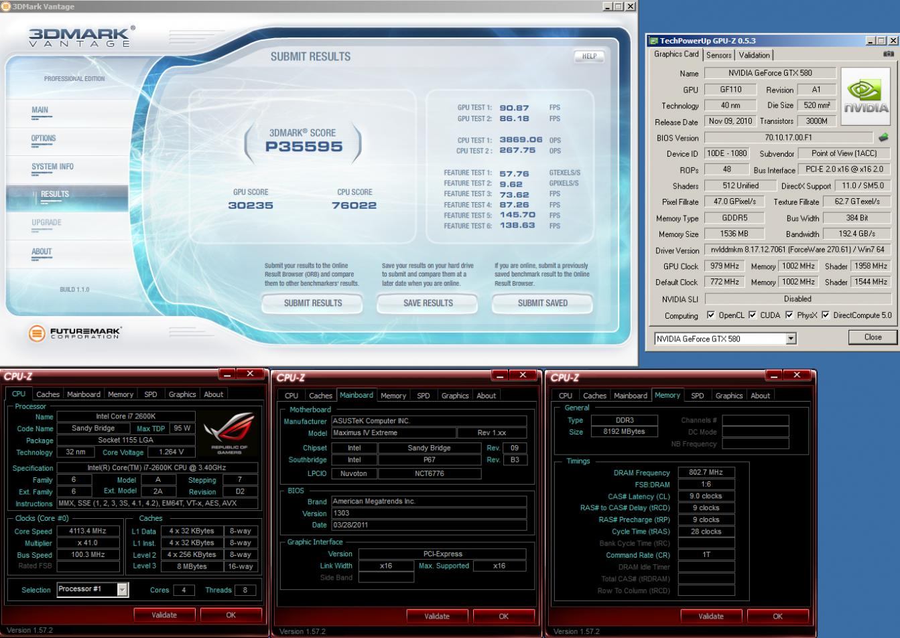The height and width of the screenshot is (638, 900).
Task: Click the 3DMark score P35595
Action: [304, 147]
